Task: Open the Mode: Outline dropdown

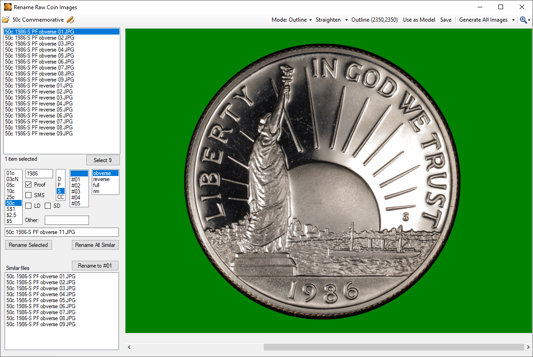Action: click(x=291, y=20)
